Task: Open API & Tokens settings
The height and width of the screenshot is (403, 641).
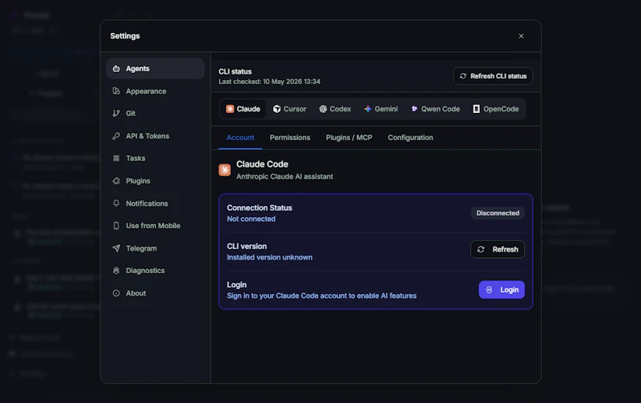Action: 155,136
